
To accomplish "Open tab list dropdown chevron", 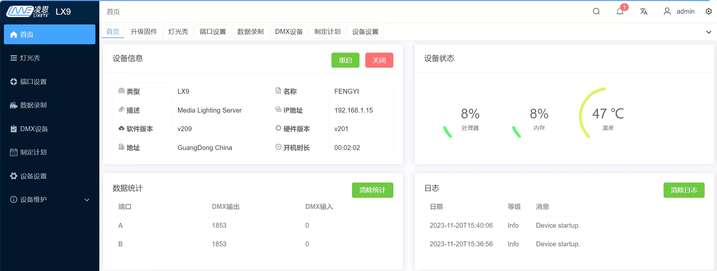I will tap(709, 32).
